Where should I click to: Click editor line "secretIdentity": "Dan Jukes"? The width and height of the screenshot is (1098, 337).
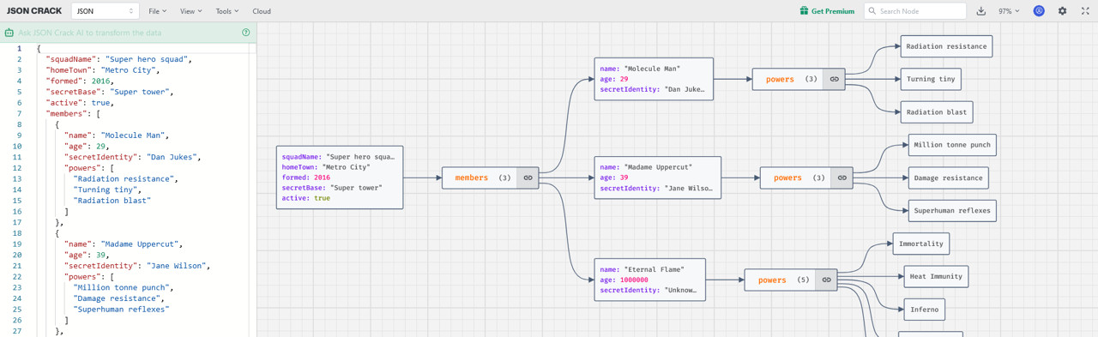tap(133, 158)
